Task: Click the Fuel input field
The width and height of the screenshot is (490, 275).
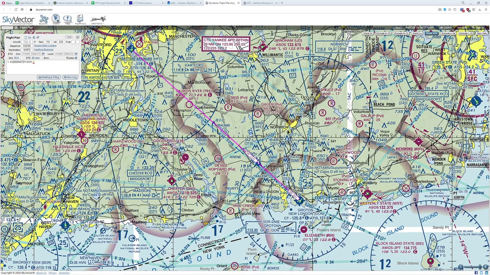Action: (75, 42)
